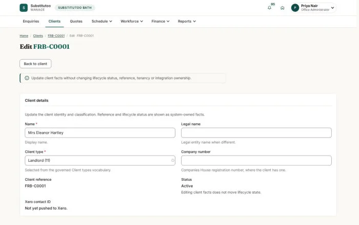Open the Client type dropdown

coord(100,160)
